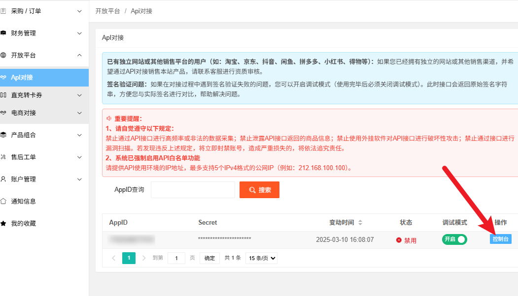This screenshot has height=296, width=518.
Task: Click the previous page arrow
Action: click(x=114, y=258)
